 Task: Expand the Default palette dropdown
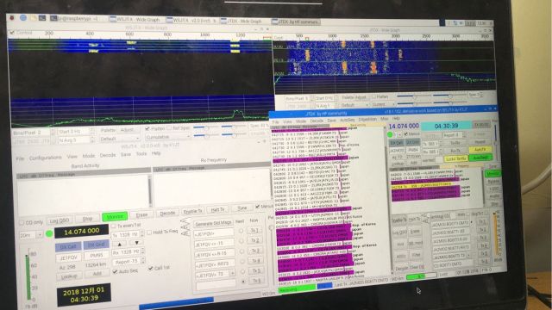point(120,139)
